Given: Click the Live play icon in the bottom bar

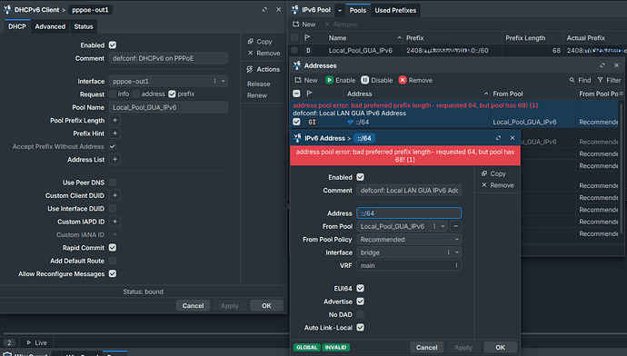Looking at the screenshot, I should pos(29,342).
